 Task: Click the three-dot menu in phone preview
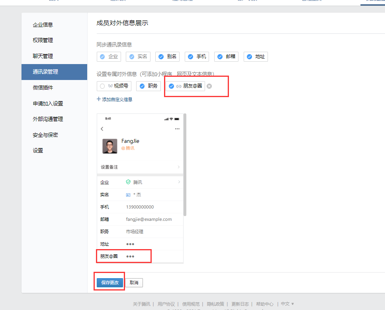point(177,129)
